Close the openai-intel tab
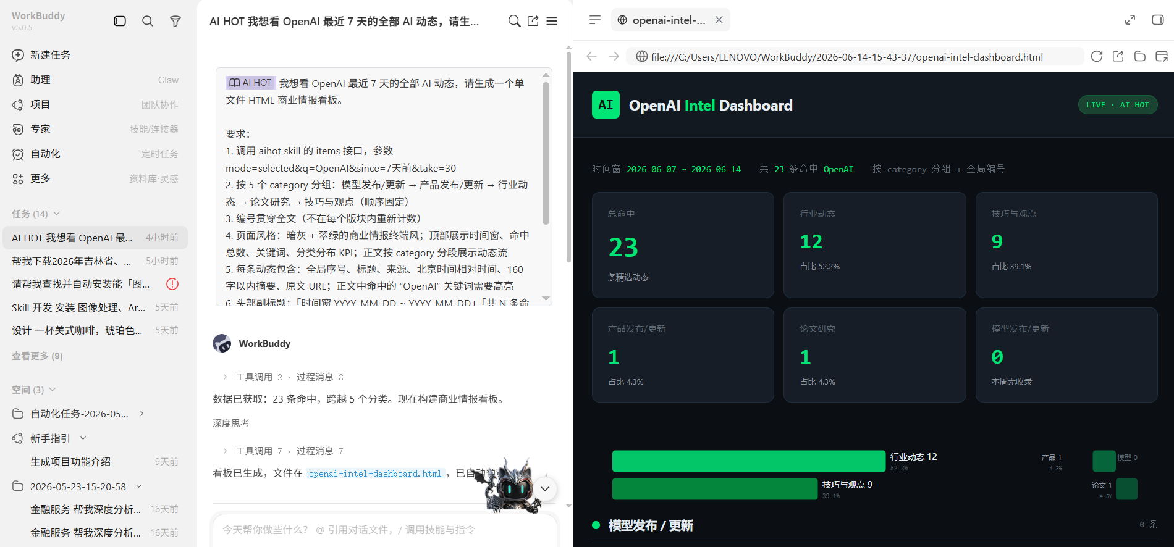Screen dimensions: 1174x547 (719, 20)
